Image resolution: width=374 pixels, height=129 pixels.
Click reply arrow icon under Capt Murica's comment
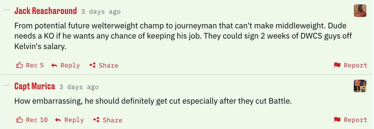(58, 120)
